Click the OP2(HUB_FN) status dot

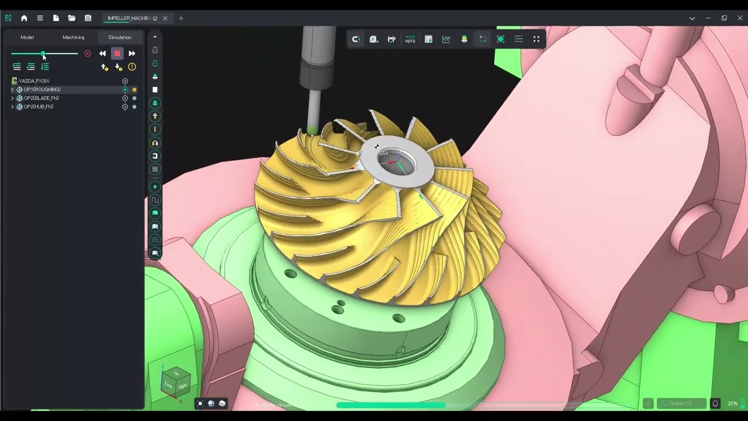[x=134, y=107]
